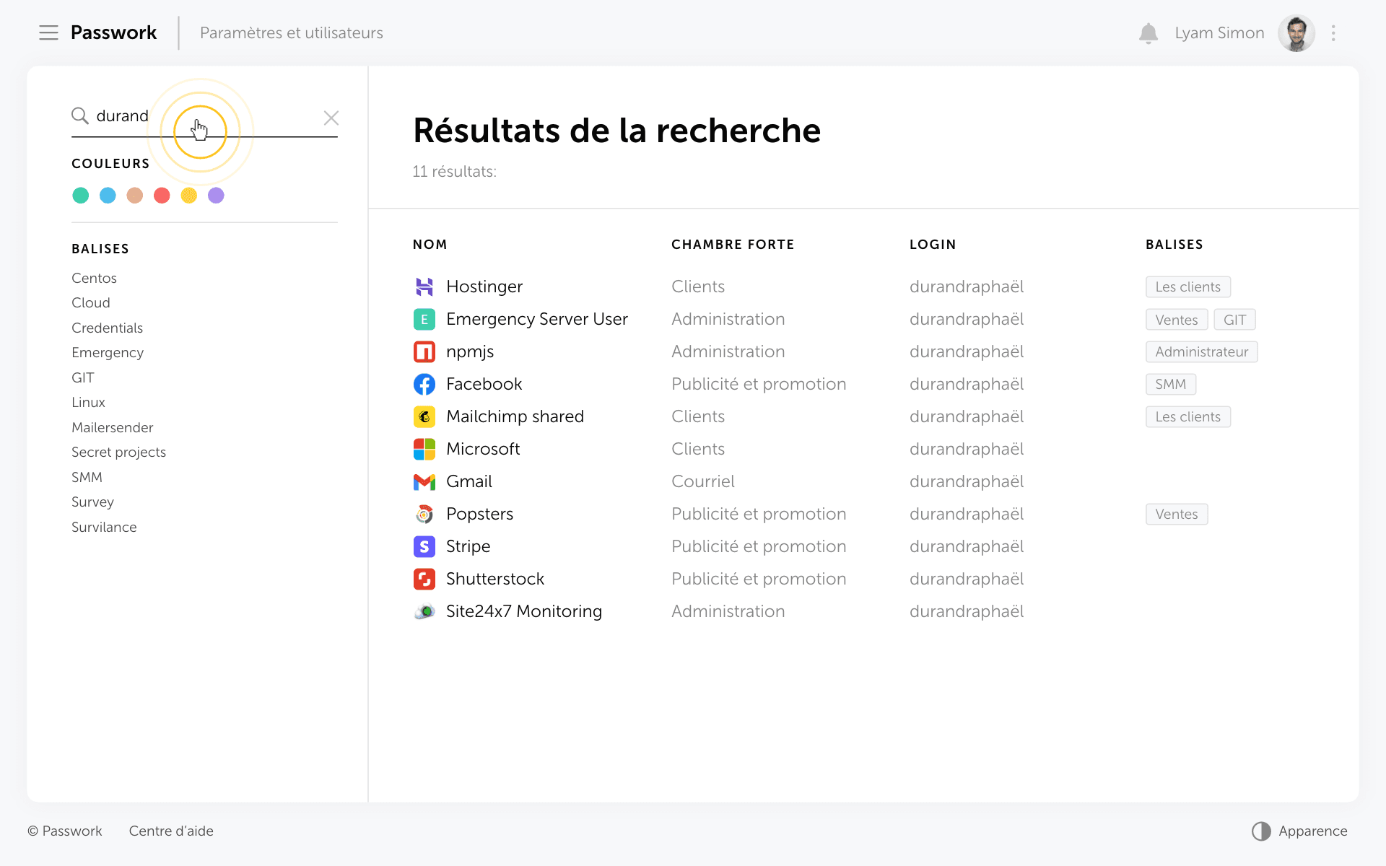Viewport: 1386px width, 866px height.
Task: Filter by the tan color dot
Action: 135,196
